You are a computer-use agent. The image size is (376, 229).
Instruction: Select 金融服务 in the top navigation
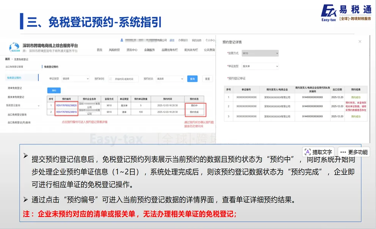[149, 50]
